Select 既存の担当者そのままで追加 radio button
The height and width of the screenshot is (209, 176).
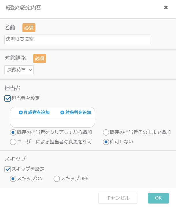pos(106,132)
